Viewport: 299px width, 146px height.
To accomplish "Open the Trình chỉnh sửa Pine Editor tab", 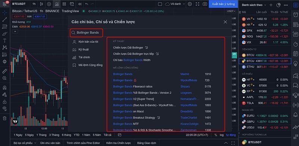I will click(83, 143).
